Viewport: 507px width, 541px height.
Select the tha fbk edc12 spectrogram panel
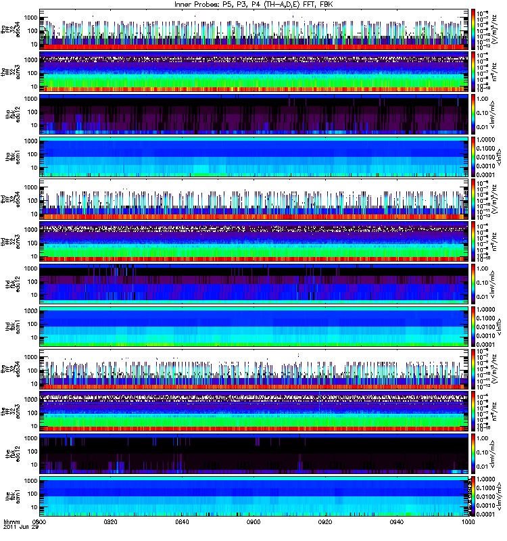pyautogui.click(x=254, y=114)
